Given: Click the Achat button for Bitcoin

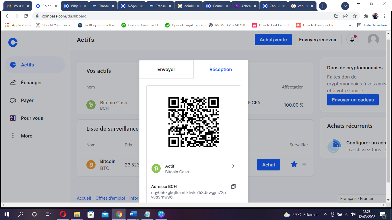Looking at the screenshot, I should (x=269, y=165).
